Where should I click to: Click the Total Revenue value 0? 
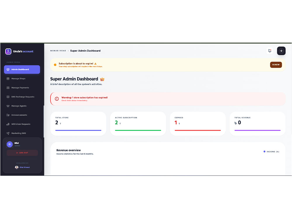[x=239, y=123]
